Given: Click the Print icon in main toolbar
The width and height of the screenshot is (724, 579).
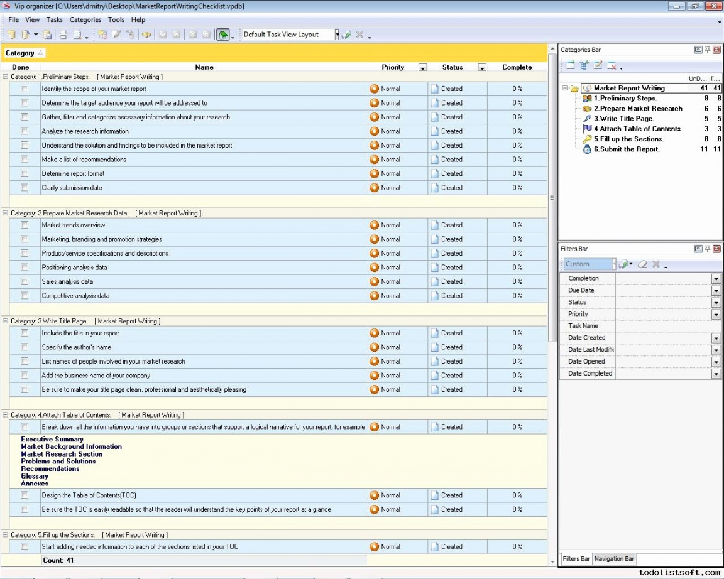Looking at the screenshot, I should pos(63,35).
